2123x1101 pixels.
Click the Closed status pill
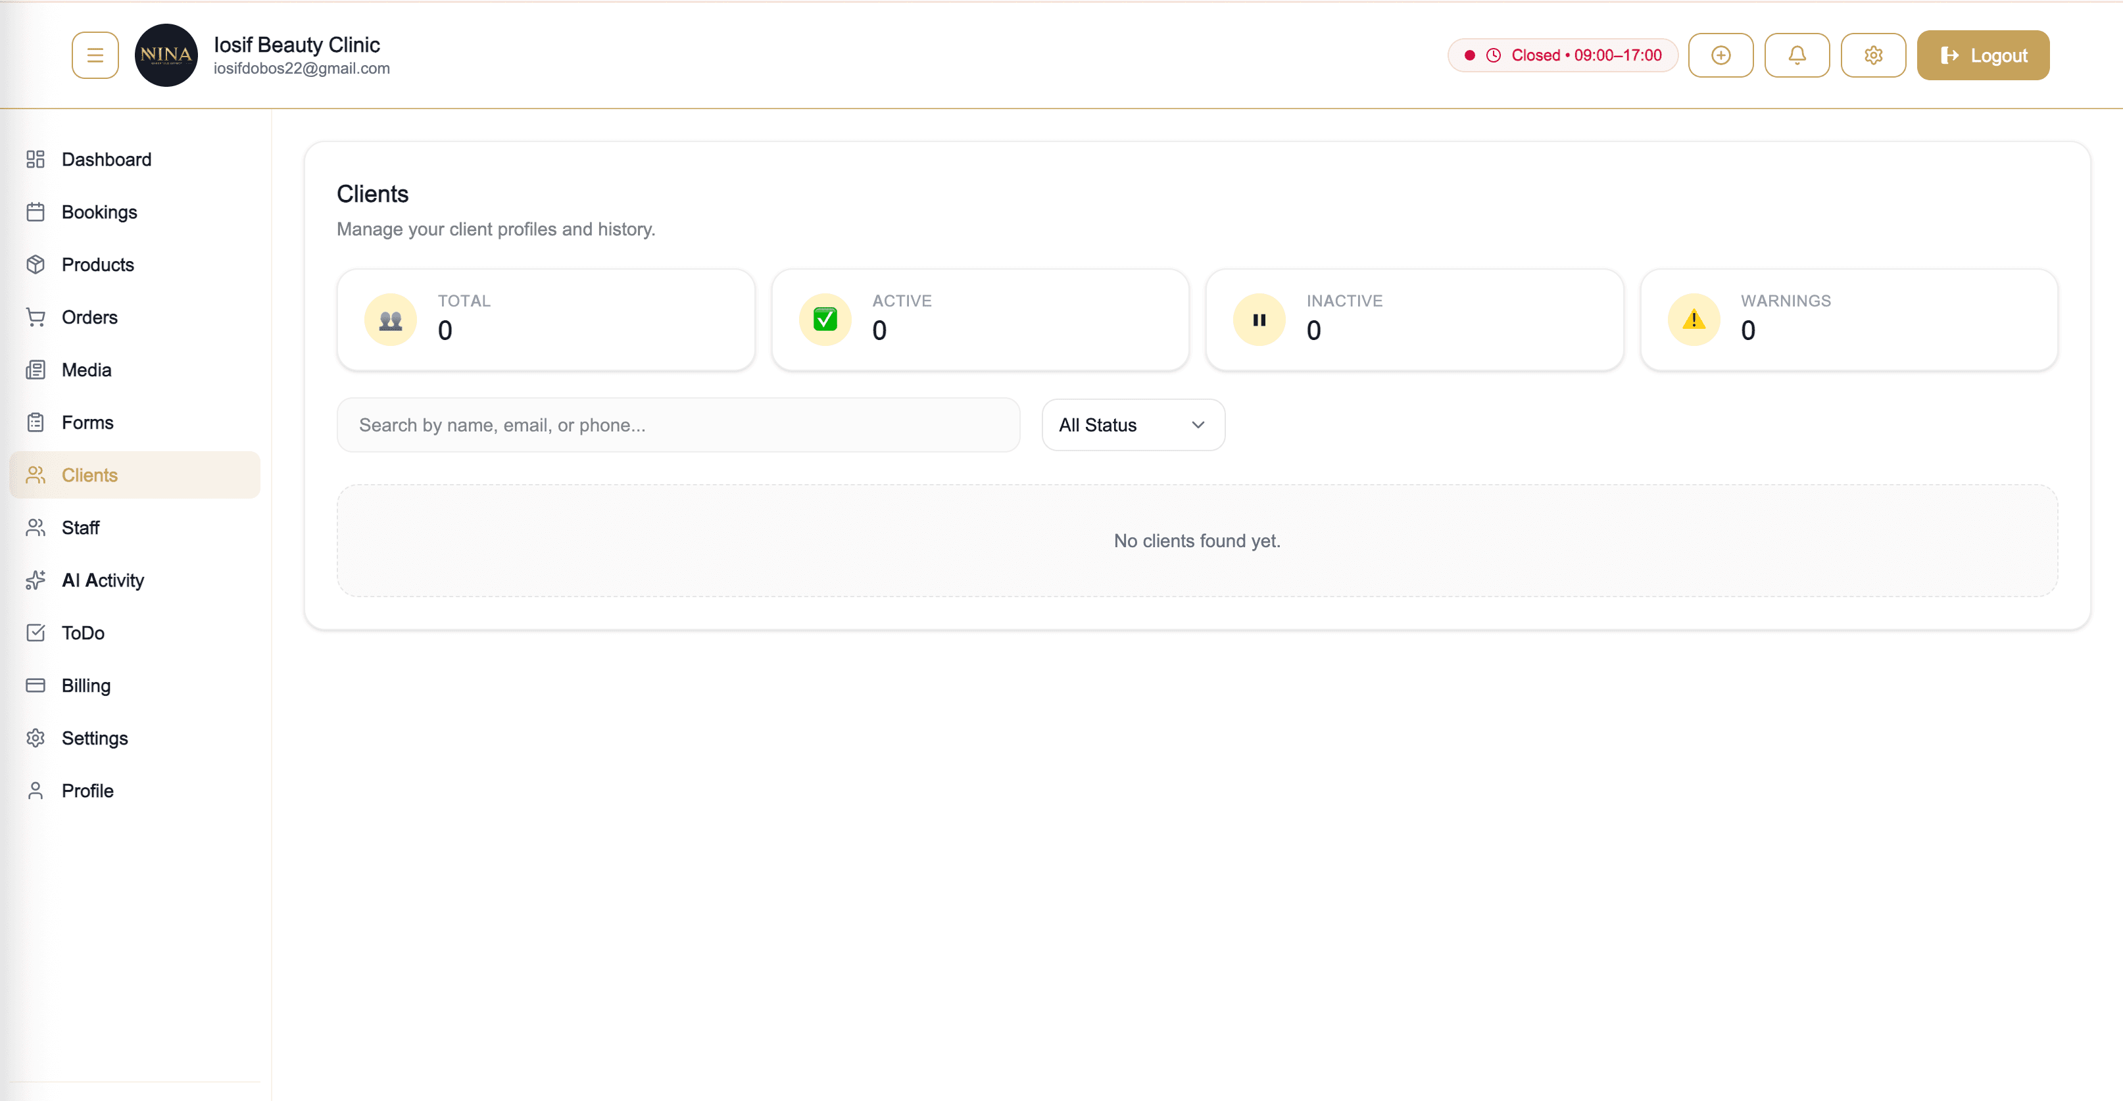(x=1561, y=55)
